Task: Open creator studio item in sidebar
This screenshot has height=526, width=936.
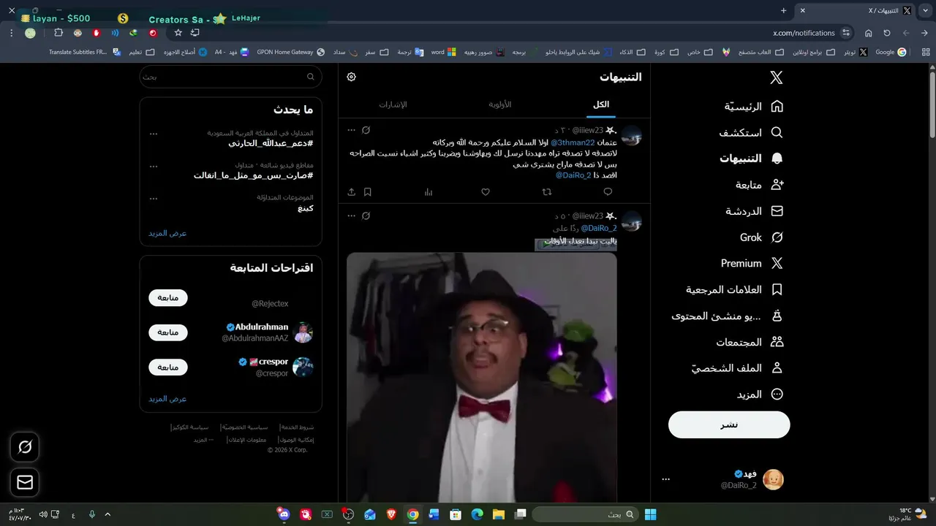Action: (727, 316)
